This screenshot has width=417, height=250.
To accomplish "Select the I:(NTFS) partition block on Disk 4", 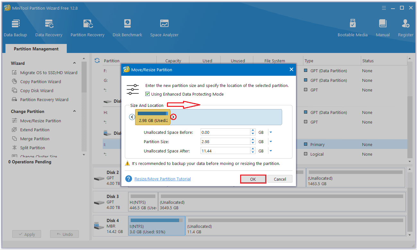I will (x=157, y=226).
